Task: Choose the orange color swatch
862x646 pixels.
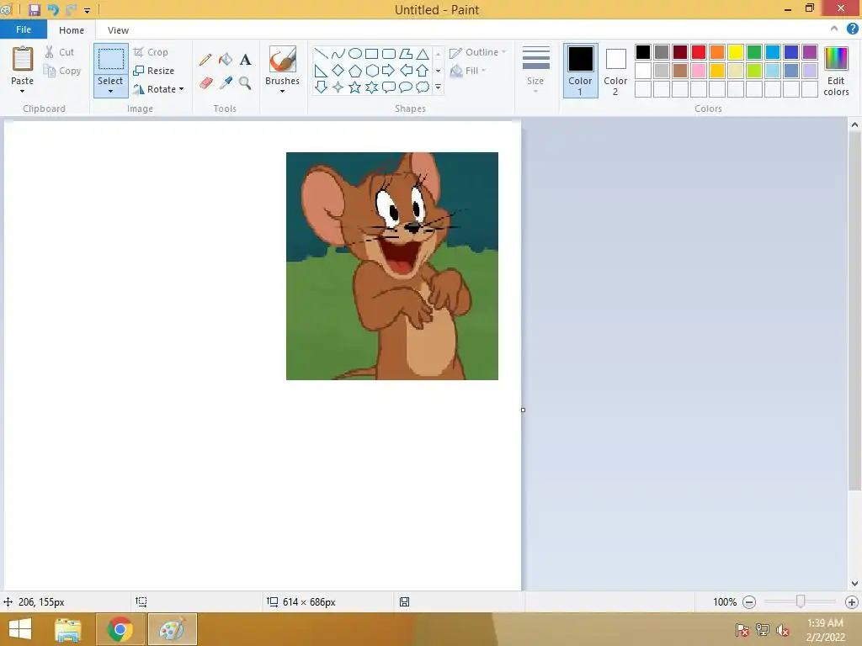Action: [x=717, y=52]
